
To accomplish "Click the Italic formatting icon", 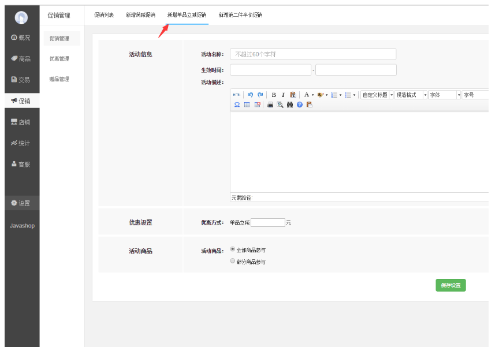I will click(283, 95).
